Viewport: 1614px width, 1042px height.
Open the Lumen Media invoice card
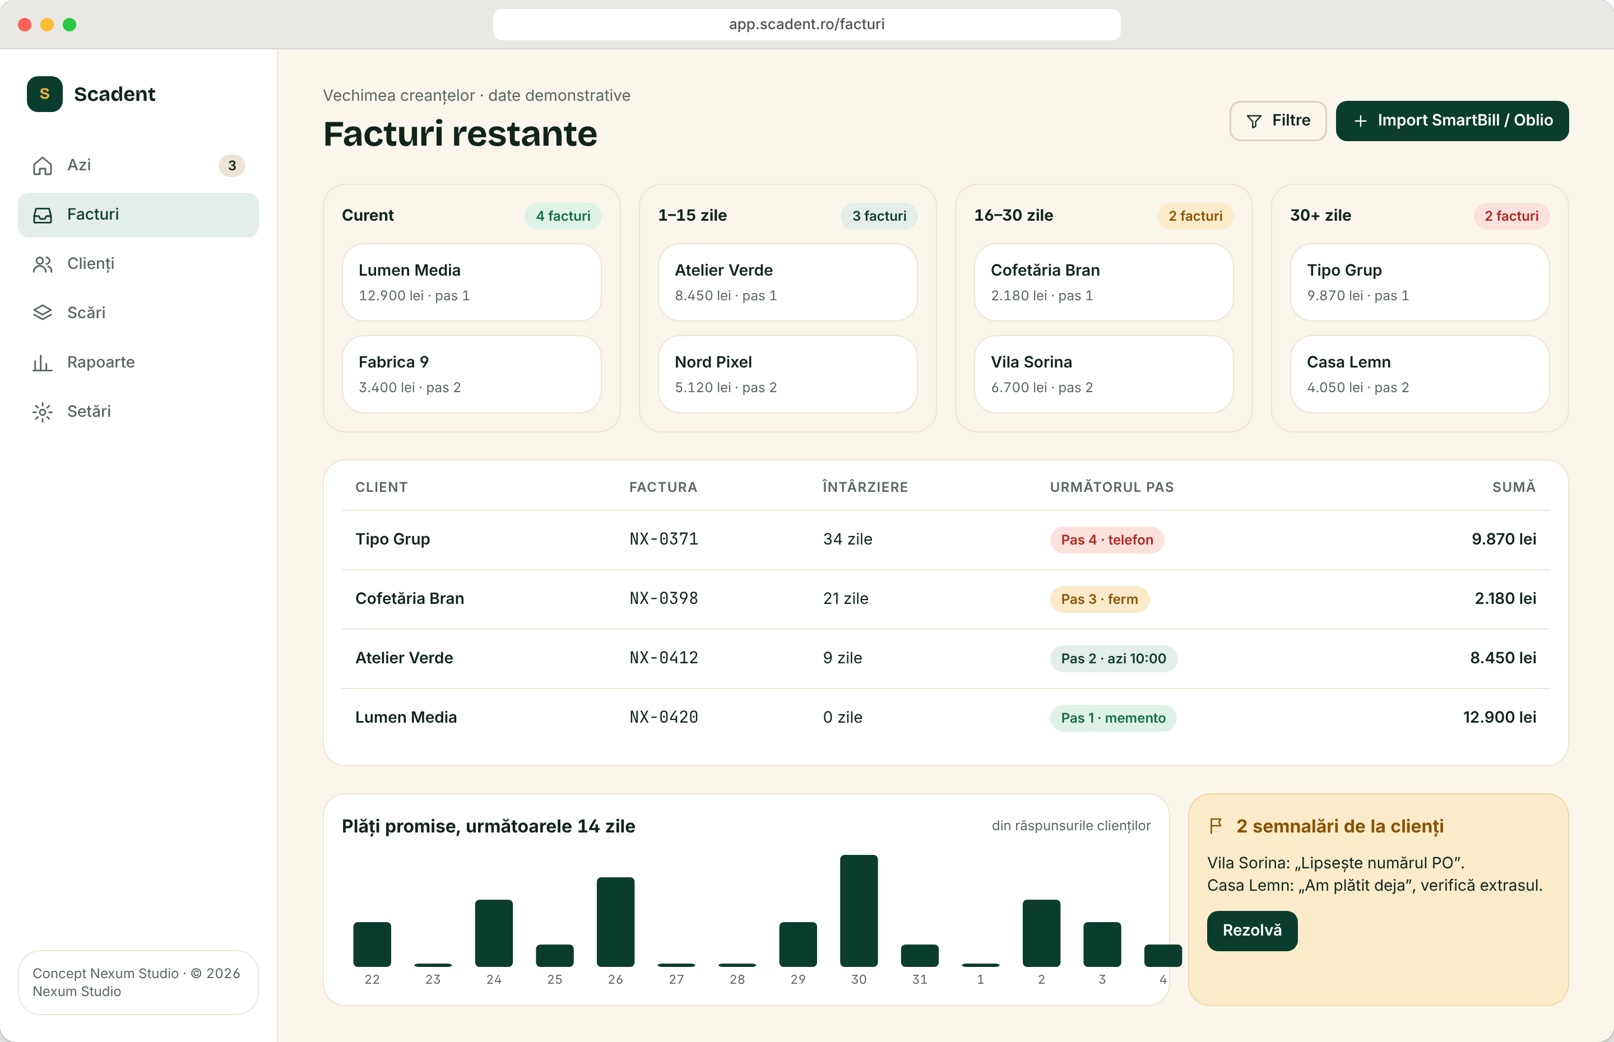[x=472, y=283]
